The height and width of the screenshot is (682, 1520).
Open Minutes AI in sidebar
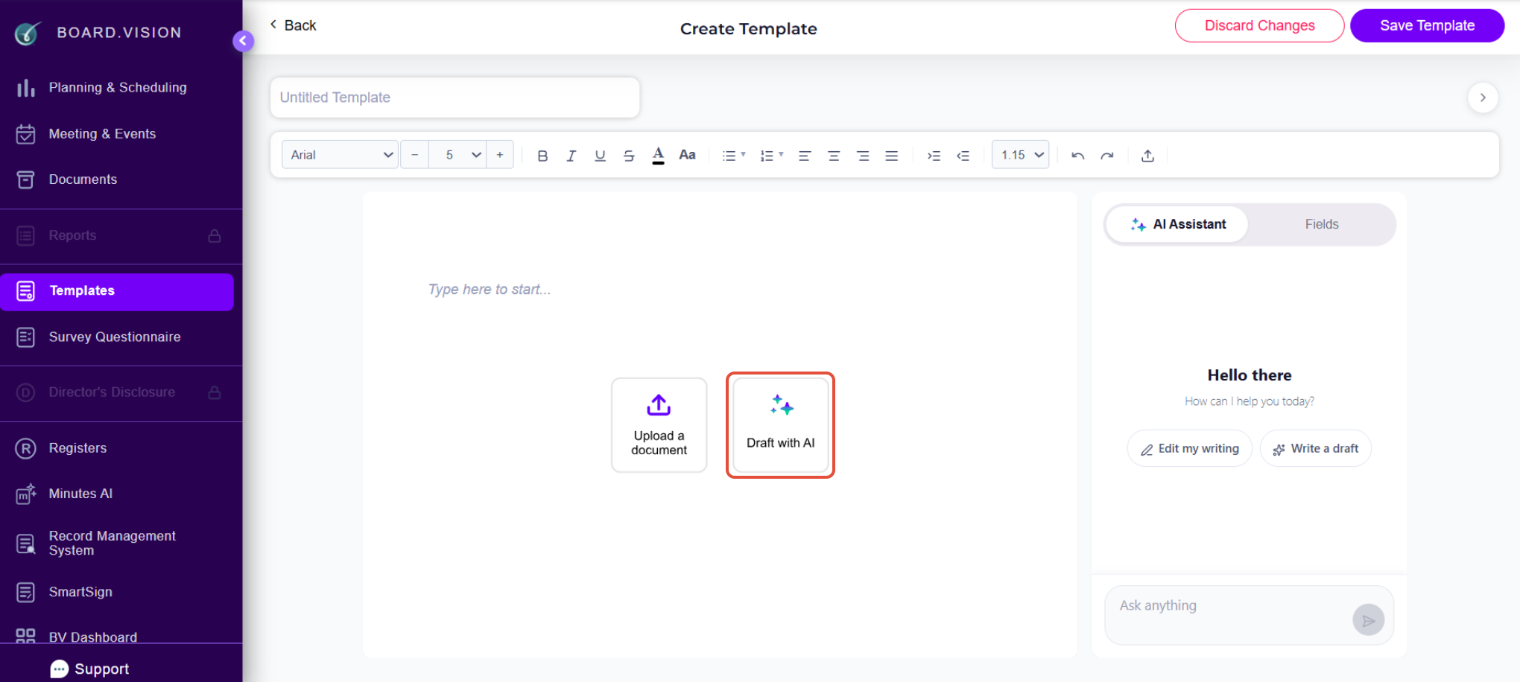tap(117, 494)
